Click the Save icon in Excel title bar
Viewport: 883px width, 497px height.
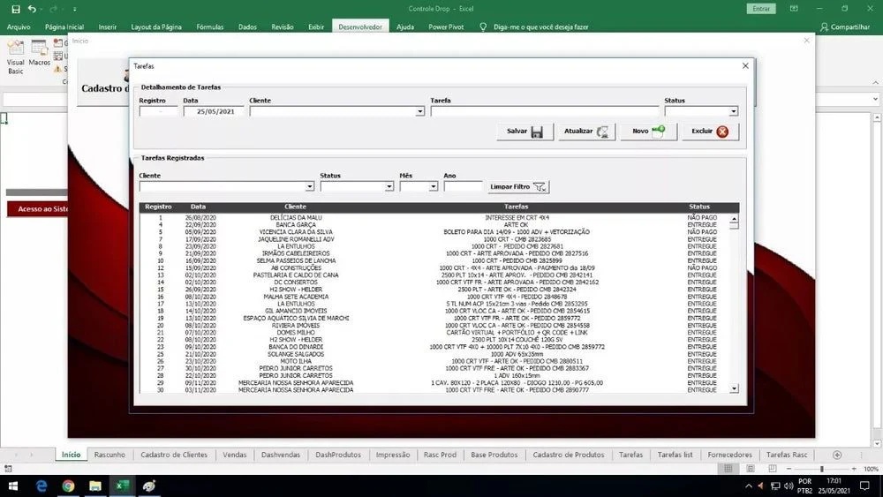(16, 9)
